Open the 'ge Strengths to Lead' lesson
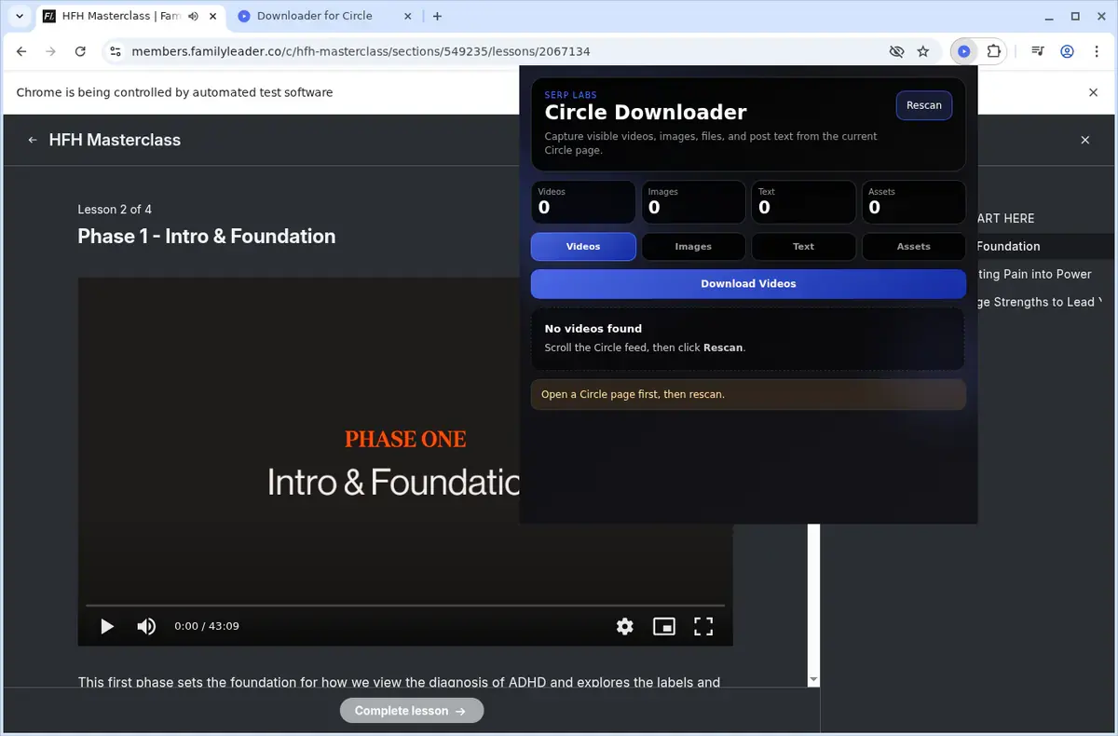The height and width of the screenshot is (736, 1118). (1040, 302)
